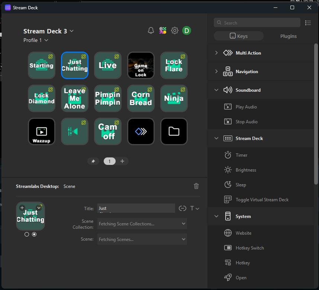The width and height of the screenshot is (319, 290).
Task: Delete the Scene action via trash icon
Action: [196, 186]
